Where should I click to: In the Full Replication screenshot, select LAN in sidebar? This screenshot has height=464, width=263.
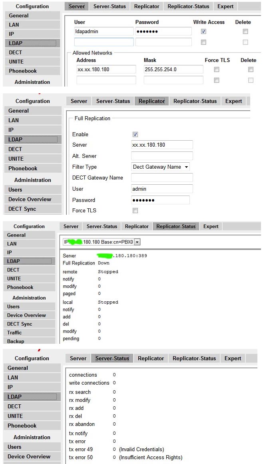[33, 120]
